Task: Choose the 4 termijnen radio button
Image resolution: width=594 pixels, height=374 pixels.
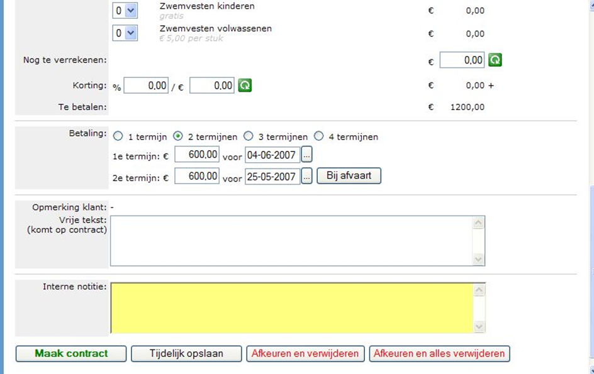Action: click(x=318, y=136)
